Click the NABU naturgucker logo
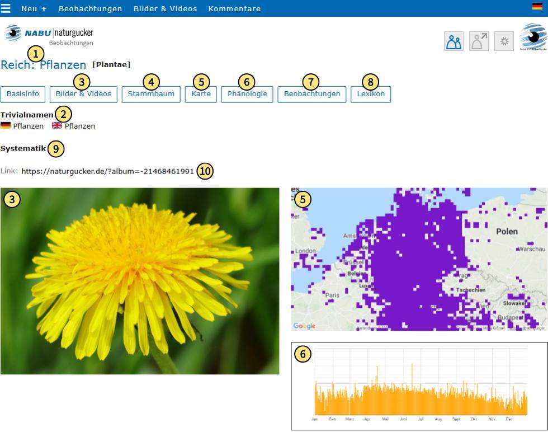This screenshot has width=548, height=432. pyautogui.click(x=49, y=35)
